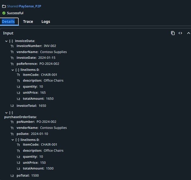Select the poReference value PO-2024-002

coord(49,64)
